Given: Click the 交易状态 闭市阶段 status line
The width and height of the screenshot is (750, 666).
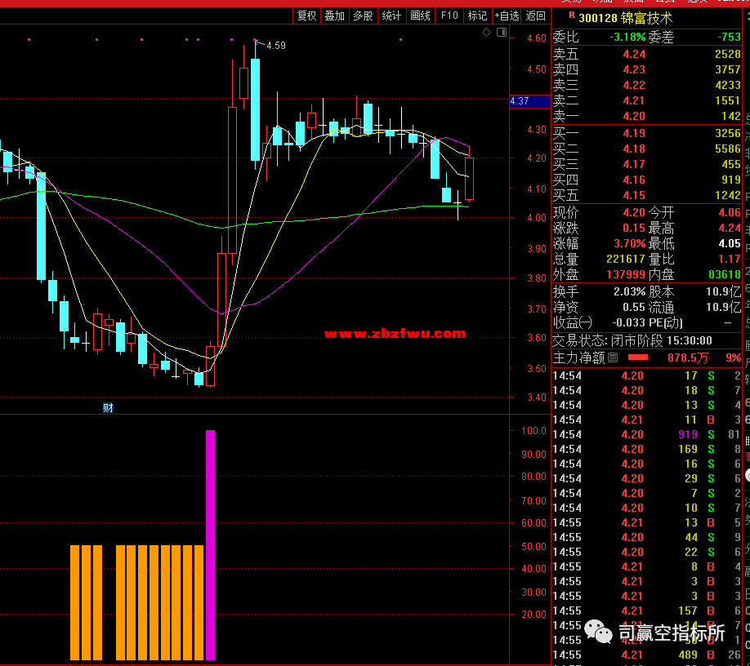Looking at the screenshot, I should [x=632, y=340].
